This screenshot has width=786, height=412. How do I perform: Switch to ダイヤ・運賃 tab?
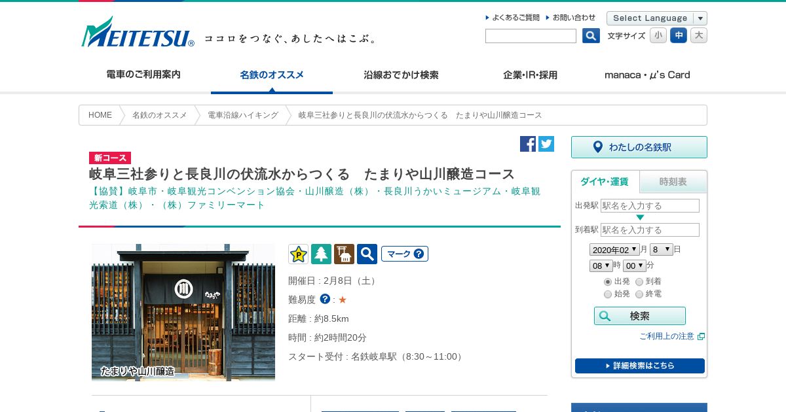pyautogui.click(x=605, y=182)
